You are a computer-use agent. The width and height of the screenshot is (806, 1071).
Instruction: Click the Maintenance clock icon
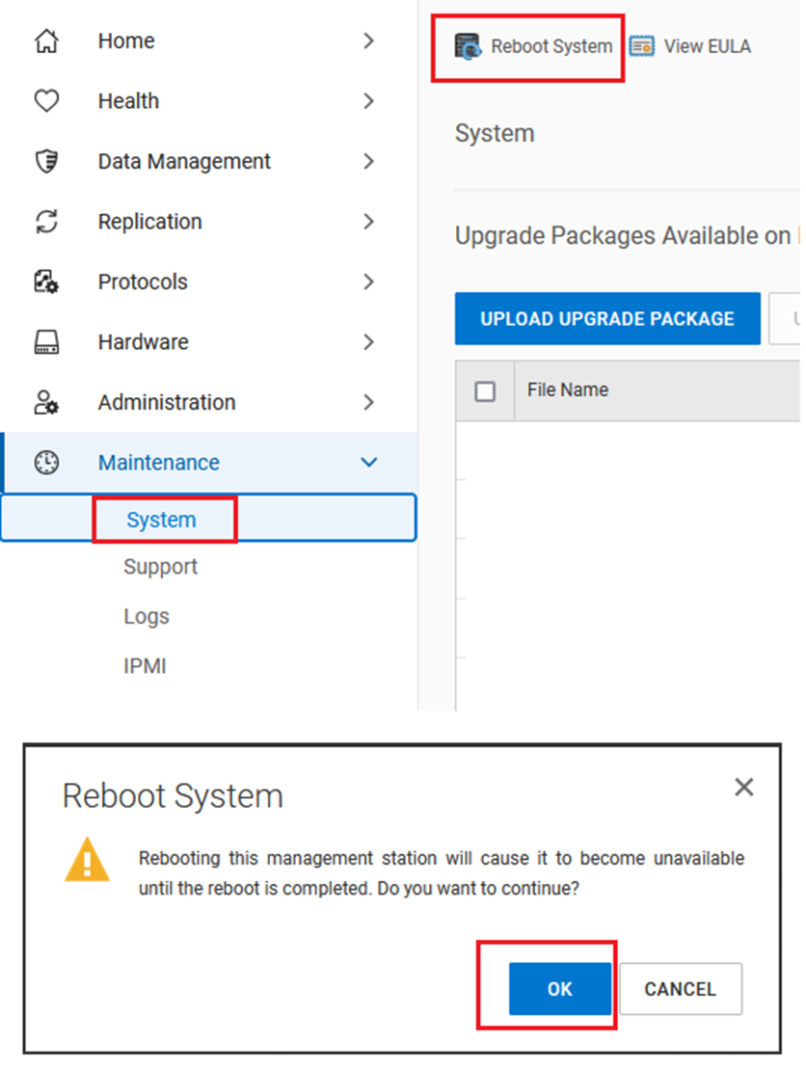[x=46, y=463]
